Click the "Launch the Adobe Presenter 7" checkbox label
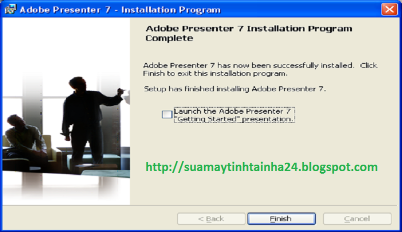 pyautogui.click(x=232, y=111)
